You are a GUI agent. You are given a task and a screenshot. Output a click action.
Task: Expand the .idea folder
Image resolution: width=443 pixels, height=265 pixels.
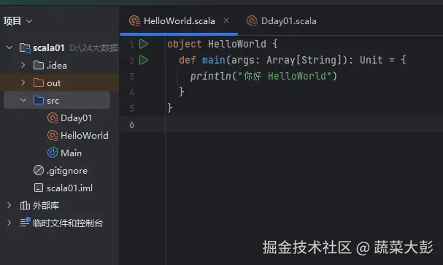(x=23, y=65)
